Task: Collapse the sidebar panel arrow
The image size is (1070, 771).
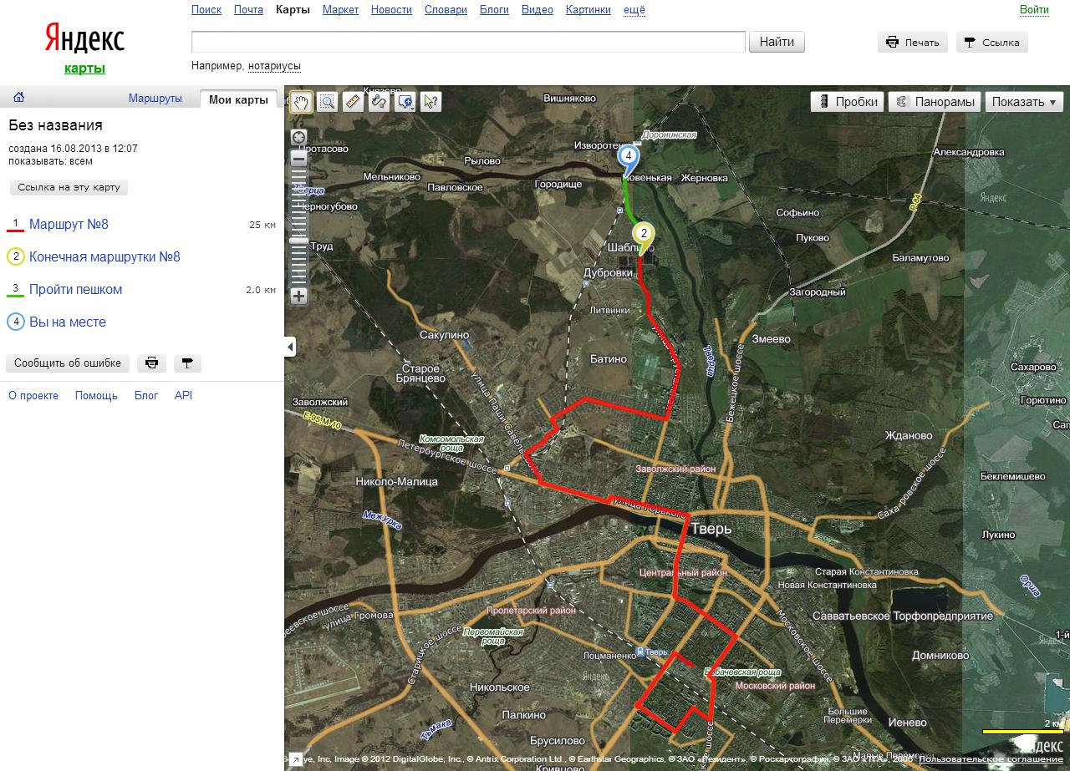Action: pos(290,346)
